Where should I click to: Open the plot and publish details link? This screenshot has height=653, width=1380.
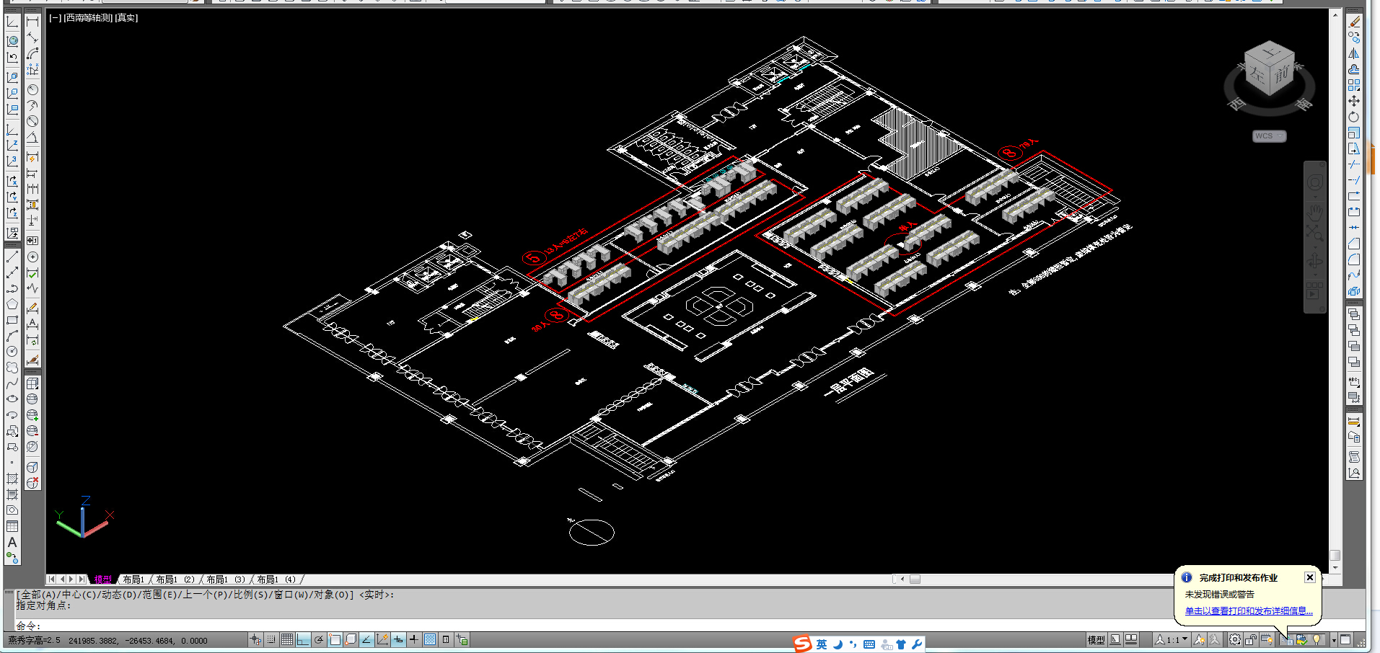pyautogui.click(x=1249, y=611)
